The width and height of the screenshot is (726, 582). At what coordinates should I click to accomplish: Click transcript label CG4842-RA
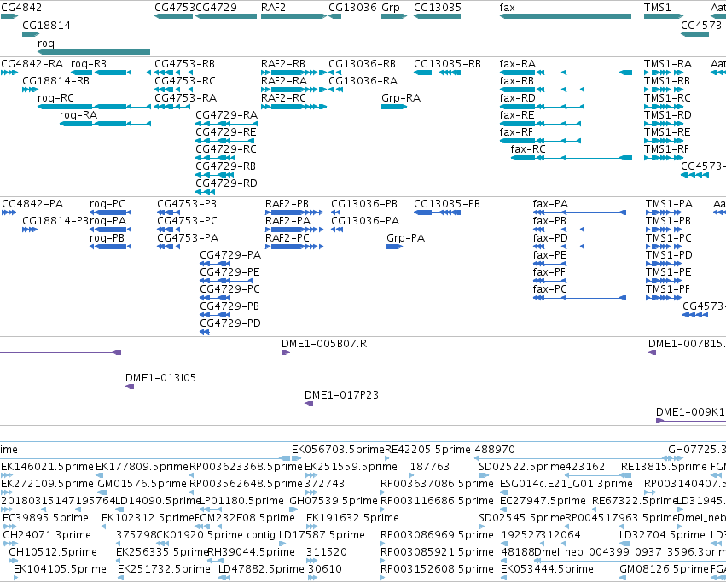(32, 64)
